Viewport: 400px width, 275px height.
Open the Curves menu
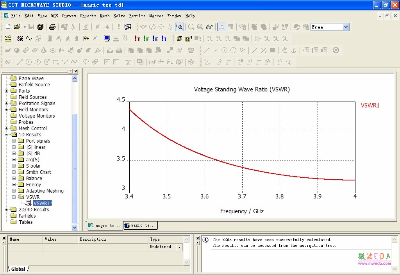tap(69, 16)
